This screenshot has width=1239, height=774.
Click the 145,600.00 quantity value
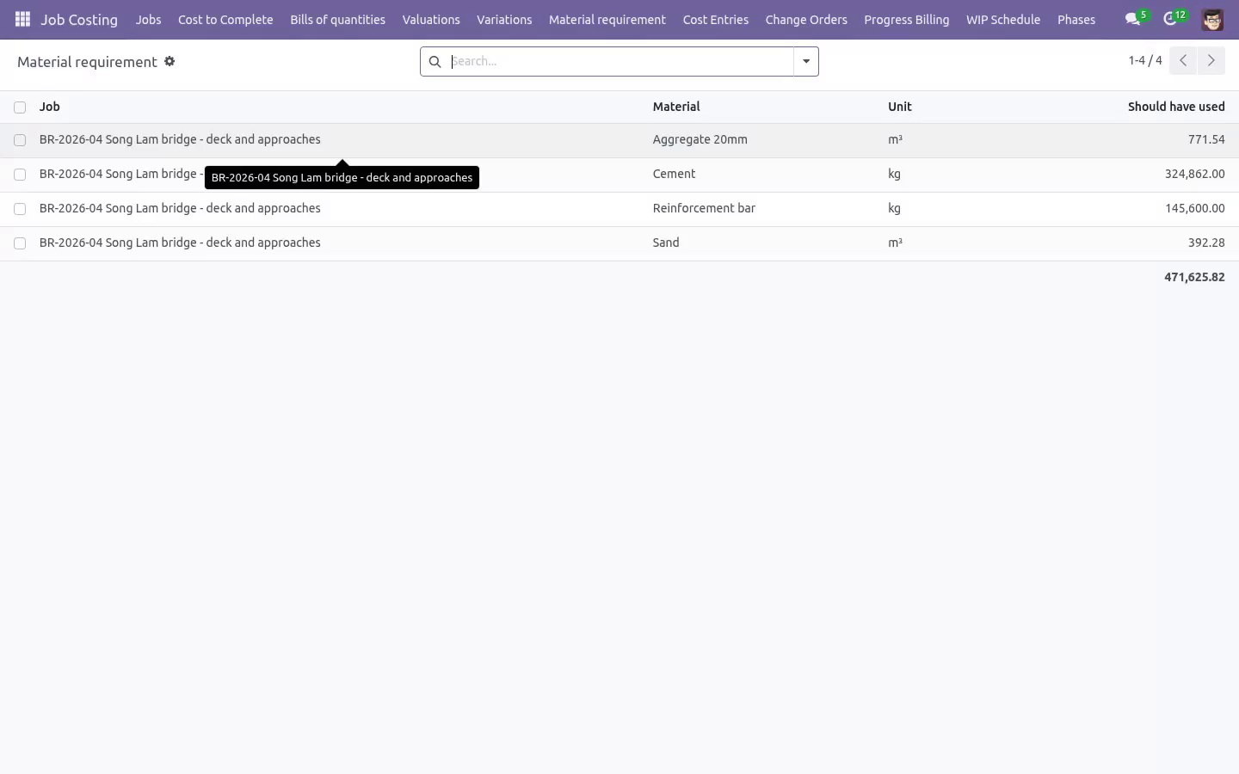pyautogui.click(x=1195, y=208)
